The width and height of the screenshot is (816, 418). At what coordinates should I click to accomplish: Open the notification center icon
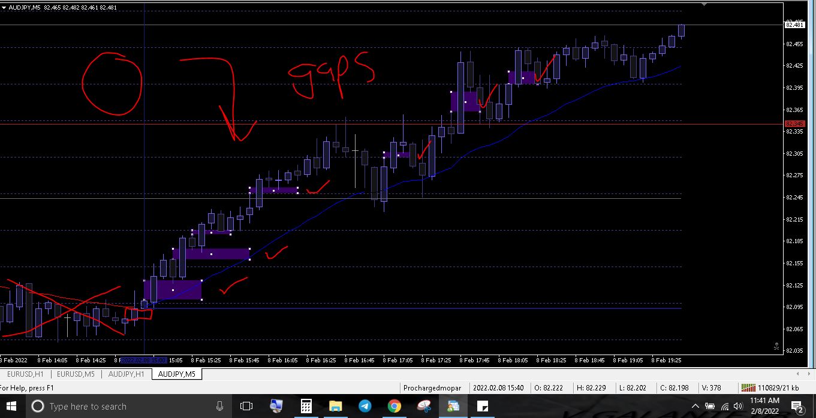(797, 407)
